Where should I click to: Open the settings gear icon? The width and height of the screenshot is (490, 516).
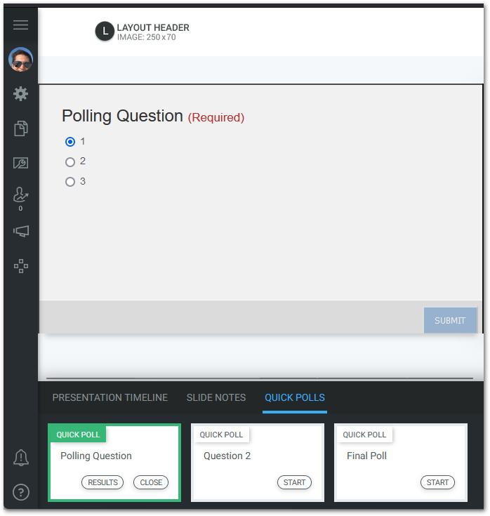coord(20,94)
